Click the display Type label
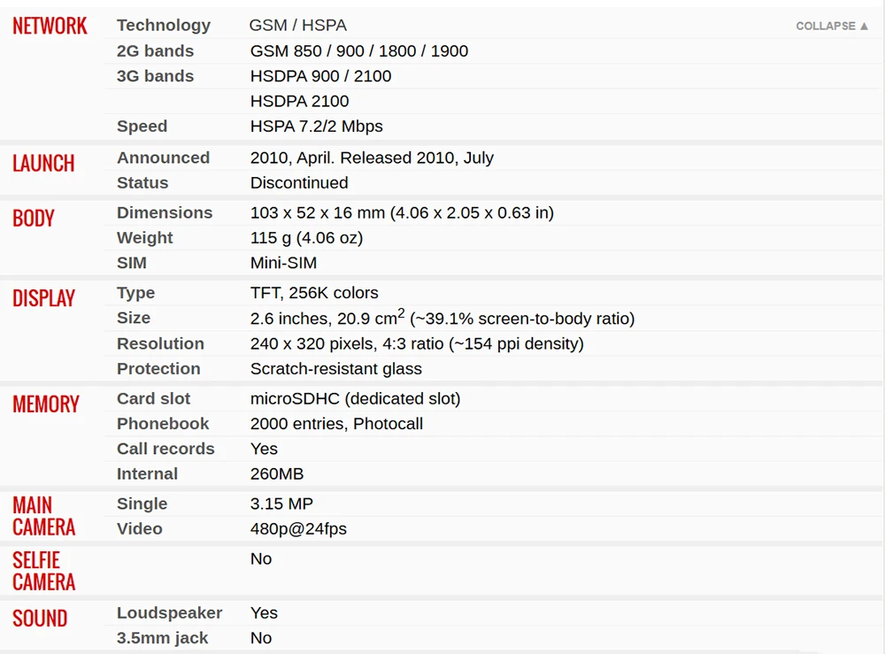 (135, 293)
